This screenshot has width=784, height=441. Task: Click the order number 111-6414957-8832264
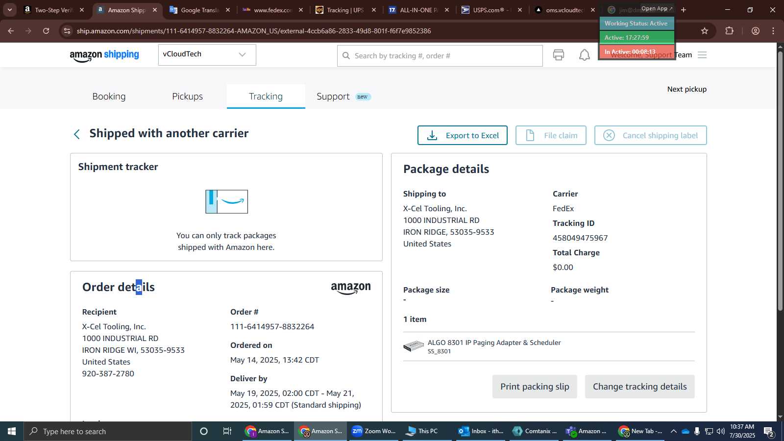272,327
